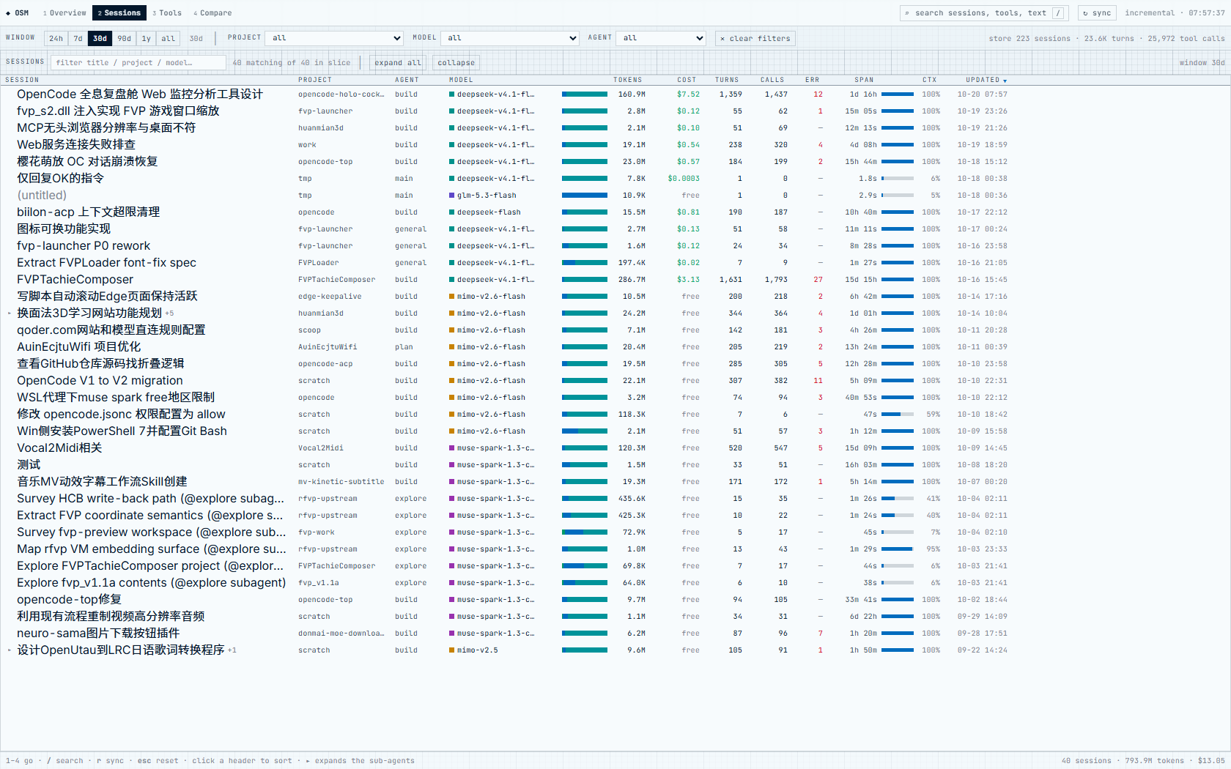Screen dimensions: 1231x769
Task: Click expand all button
Action: pyautogui.click(x=398, y=62)
